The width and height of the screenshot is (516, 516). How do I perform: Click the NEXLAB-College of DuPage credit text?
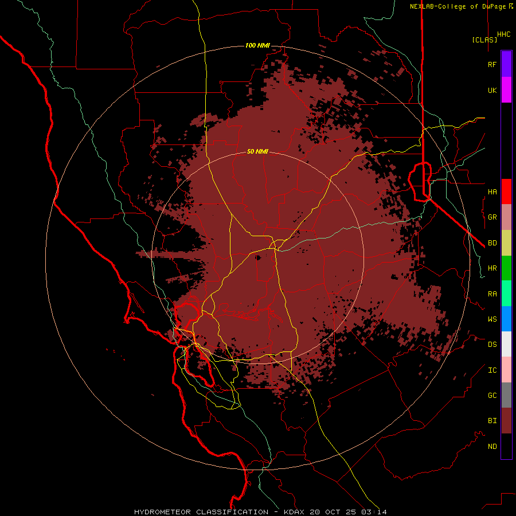click(459, 6)
